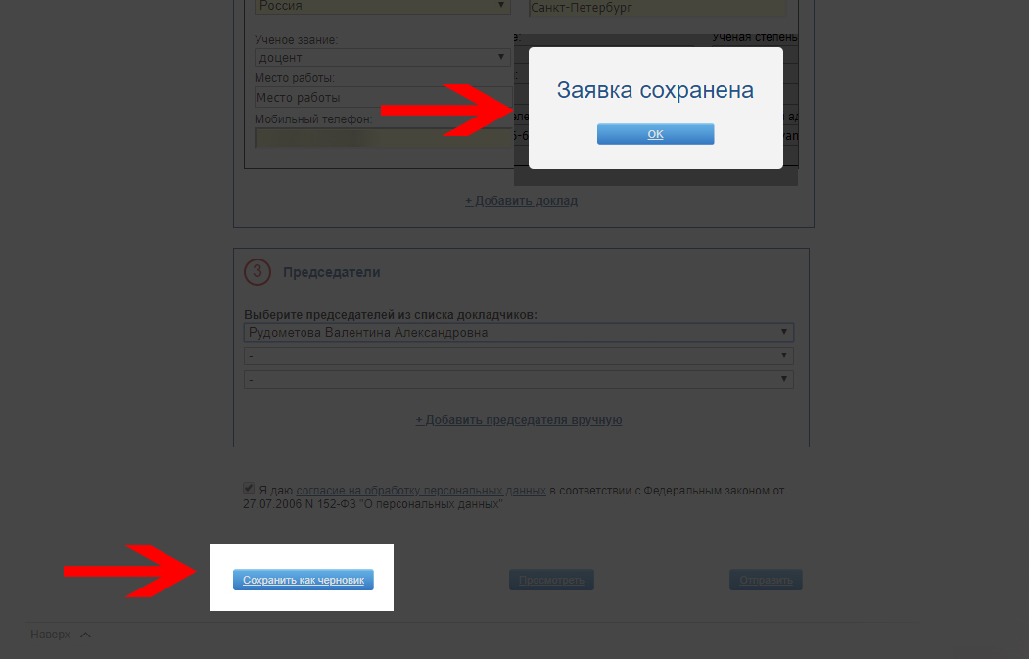Click the Мобильный телефон input field
The width and height of the screenshot is (1029, 659).
[383, 138]
